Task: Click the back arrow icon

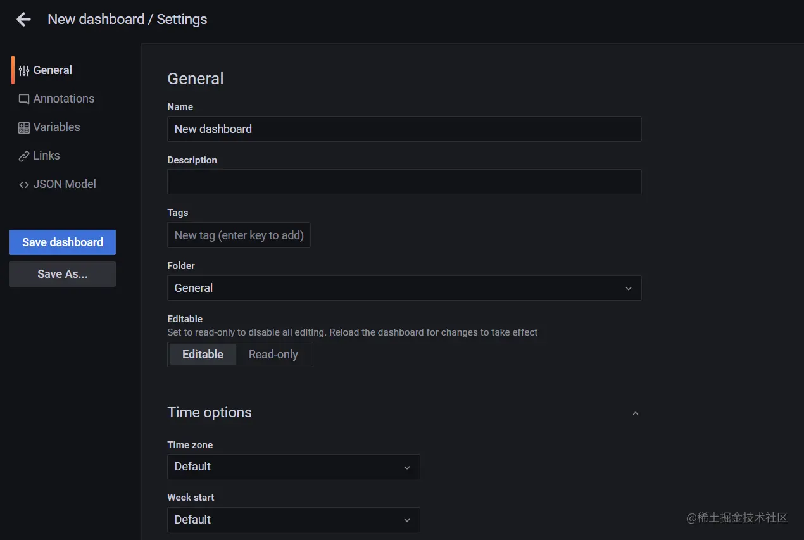Action: point(23,20)
